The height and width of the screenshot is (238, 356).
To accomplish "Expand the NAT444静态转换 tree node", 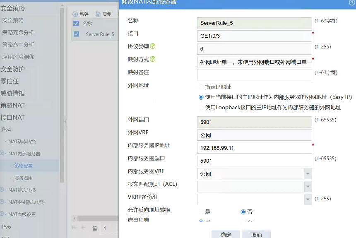I will [2, 202].
